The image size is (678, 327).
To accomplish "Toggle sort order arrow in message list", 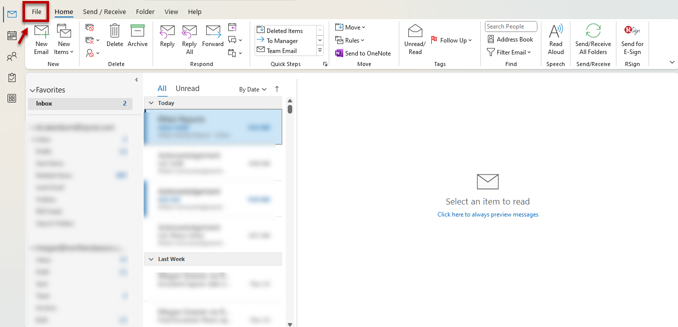I will pyautogui.click(x=277, y=89).
